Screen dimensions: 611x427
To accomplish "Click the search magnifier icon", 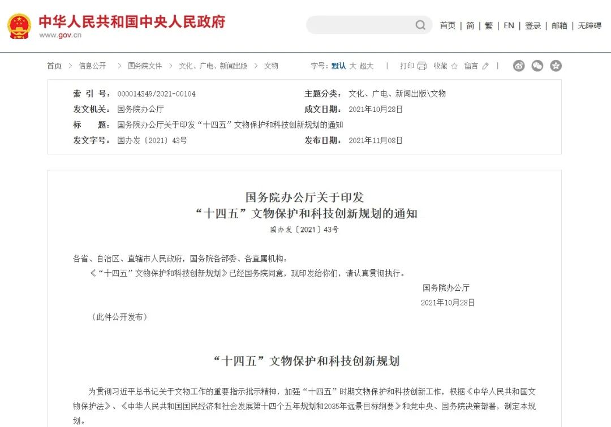I will point(420,25).
